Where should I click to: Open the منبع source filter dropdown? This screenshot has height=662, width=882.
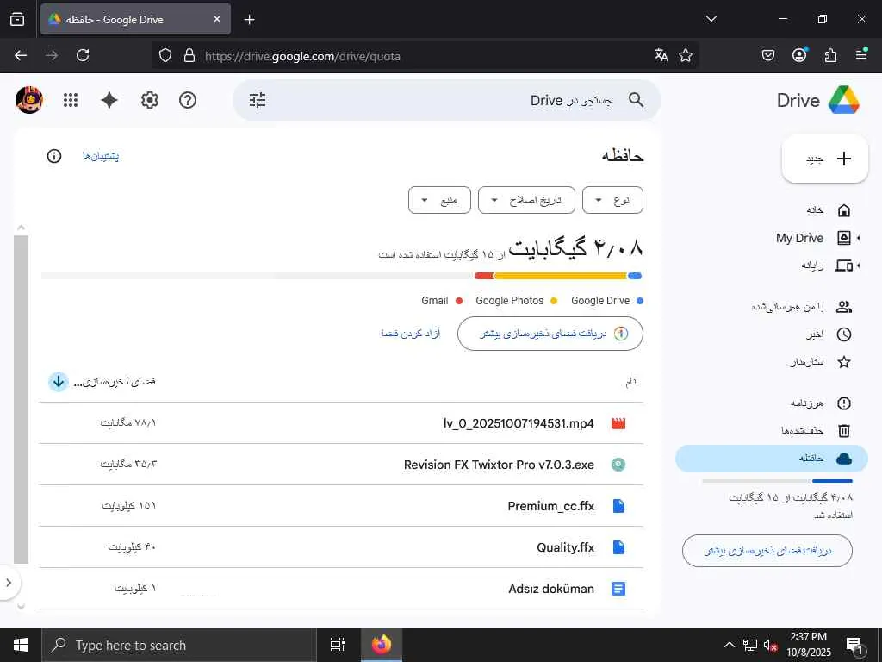tap(439, 200)
